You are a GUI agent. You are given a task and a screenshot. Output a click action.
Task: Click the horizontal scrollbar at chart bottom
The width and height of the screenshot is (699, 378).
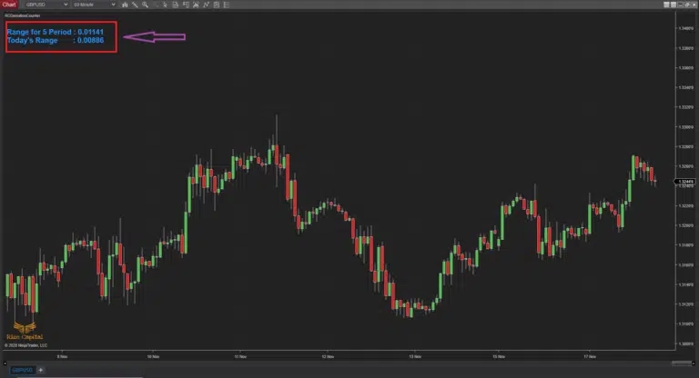346,363
